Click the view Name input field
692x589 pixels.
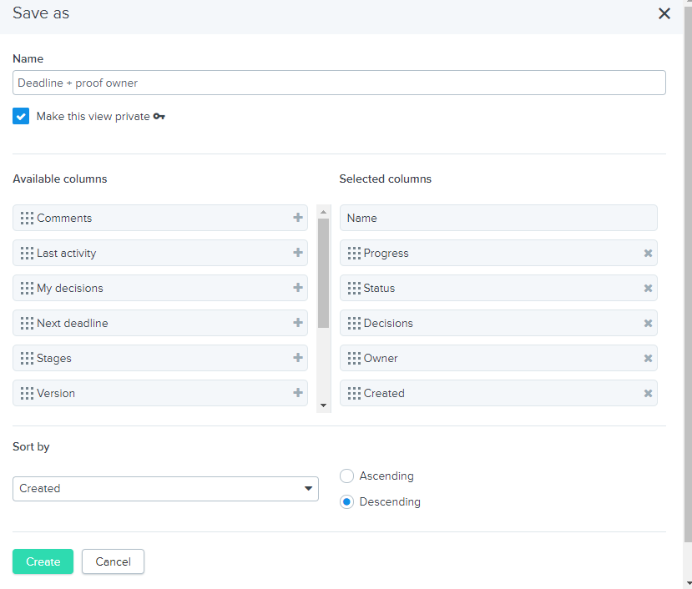[x=339, y=83]
